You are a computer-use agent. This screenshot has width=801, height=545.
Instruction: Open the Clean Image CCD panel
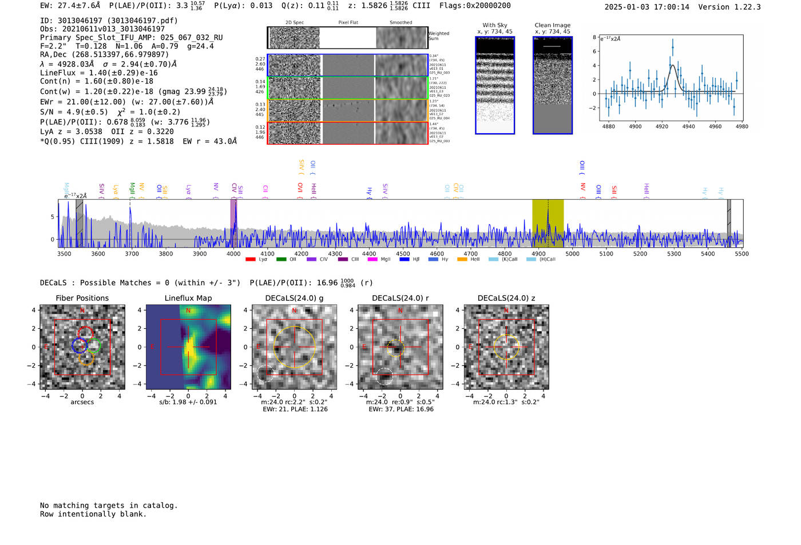(x=552, y=85)
